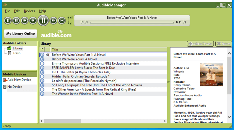Select FREE: The Jester row
Screen dimensions: 234x130
click(x=103, y=72)
